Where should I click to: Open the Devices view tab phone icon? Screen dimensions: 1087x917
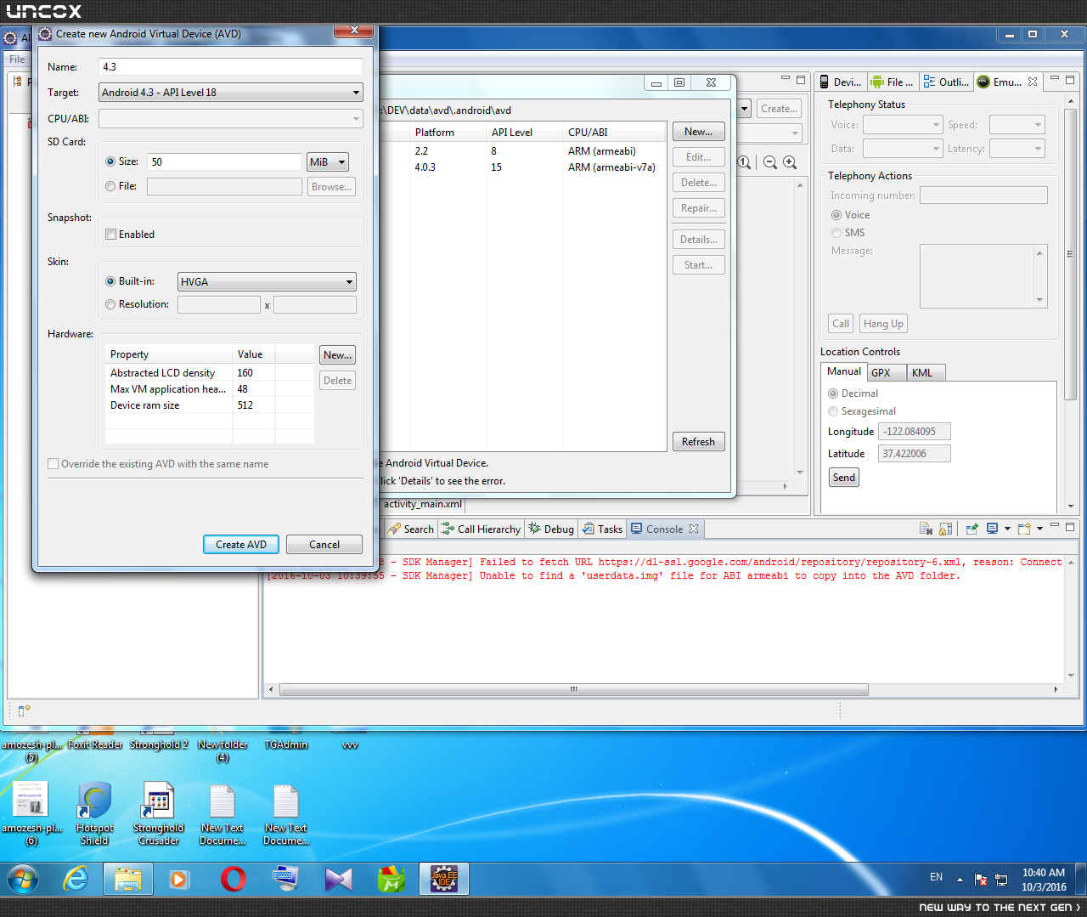[x=824, y=82]
